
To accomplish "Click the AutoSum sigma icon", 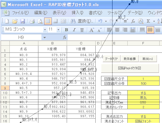I will (148, 21).
